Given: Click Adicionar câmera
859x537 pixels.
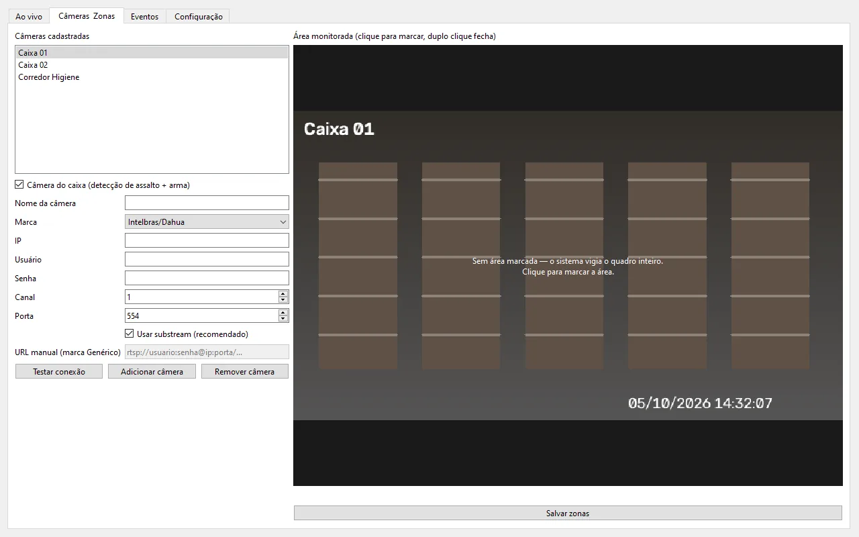Looking at the screenshot, I should coord(152,371).
